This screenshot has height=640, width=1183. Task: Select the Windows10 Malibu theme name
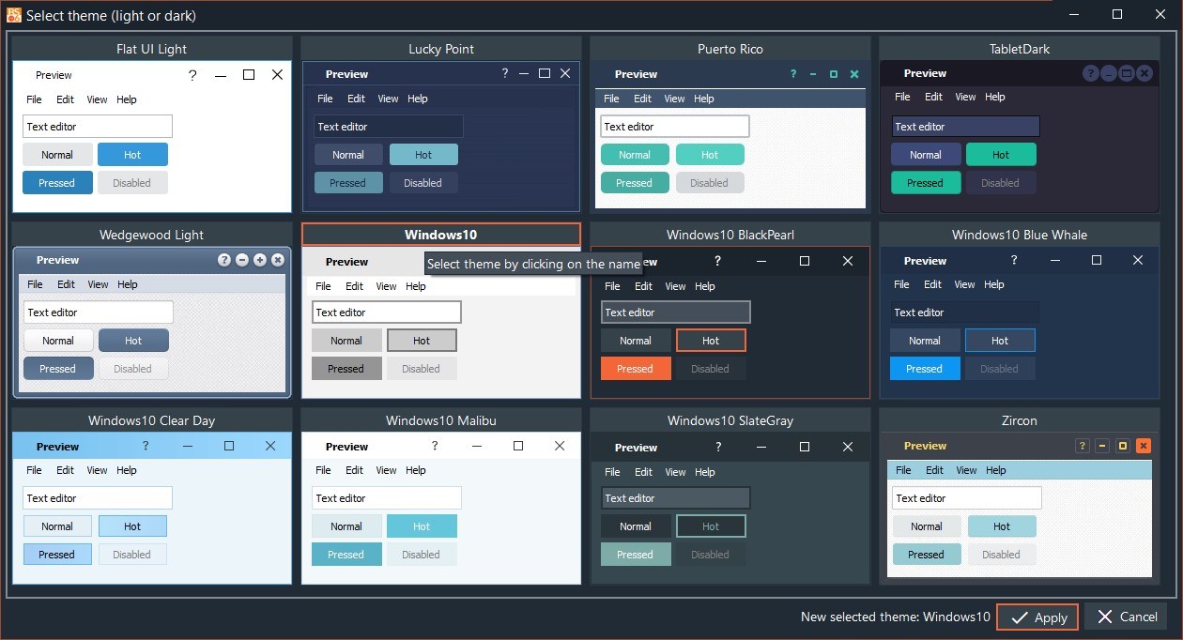[x=441, y=420]
